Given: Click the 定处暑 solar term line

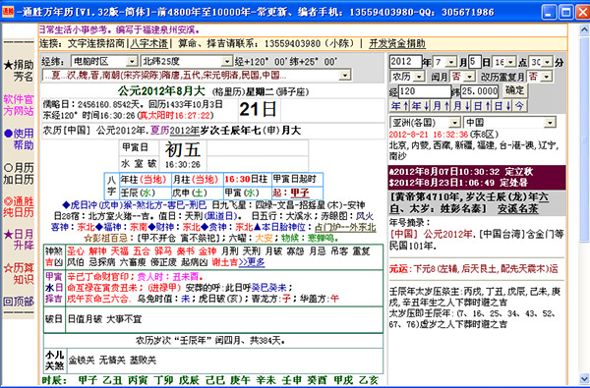Looking at the screenshot, I should 458,183.
